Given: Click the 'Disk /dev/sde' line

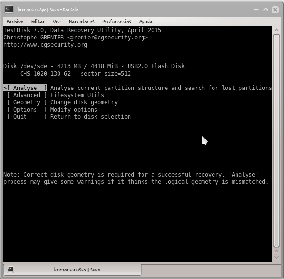Looking at the screenshot, I should point(94,66).
